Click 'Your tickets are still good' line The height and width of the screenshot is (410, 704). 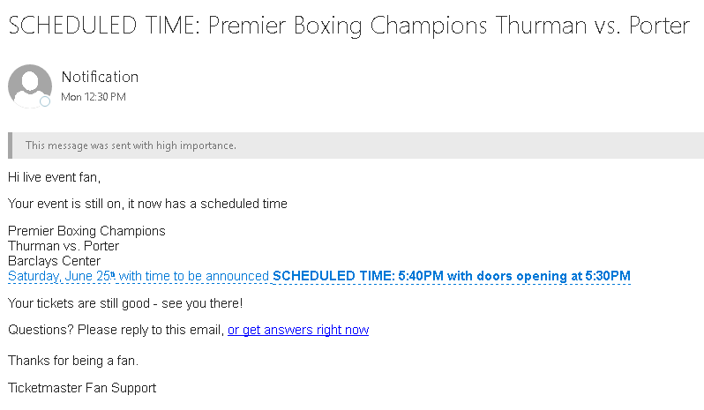pyautogui.click(x=124, y=303)
